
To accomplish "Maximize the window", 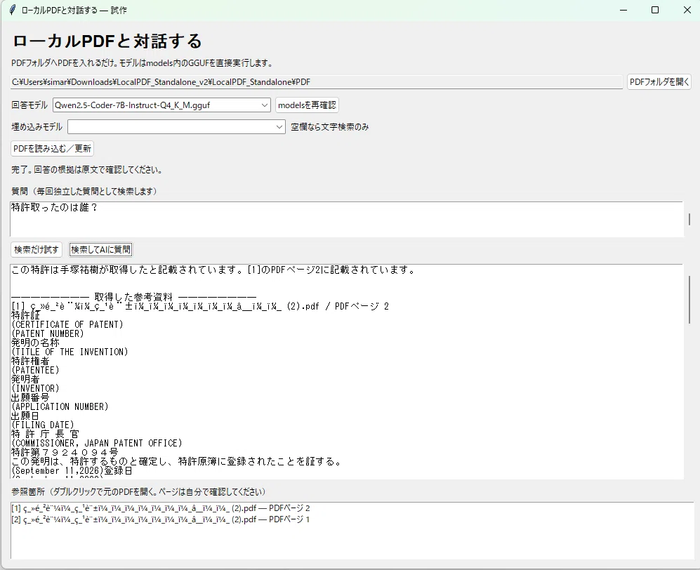I will coord(655,10).
